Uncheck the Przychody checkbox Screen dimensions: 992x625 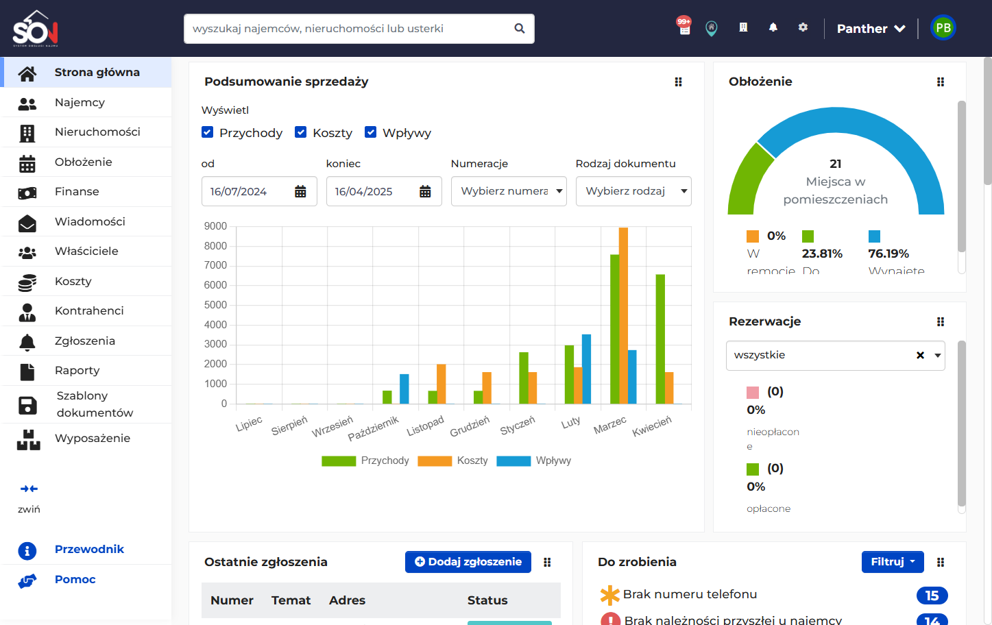(208, 132)
